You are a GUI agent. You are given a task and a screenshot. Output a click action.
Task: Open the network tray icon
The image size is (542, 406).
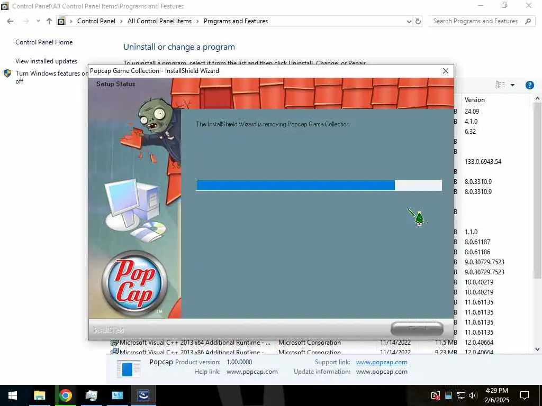click(x=461, y=395)
